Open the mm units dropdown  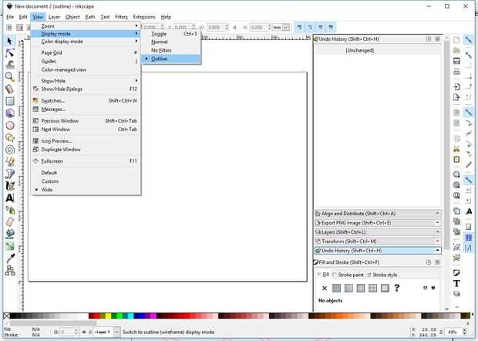tap(281, 28)
